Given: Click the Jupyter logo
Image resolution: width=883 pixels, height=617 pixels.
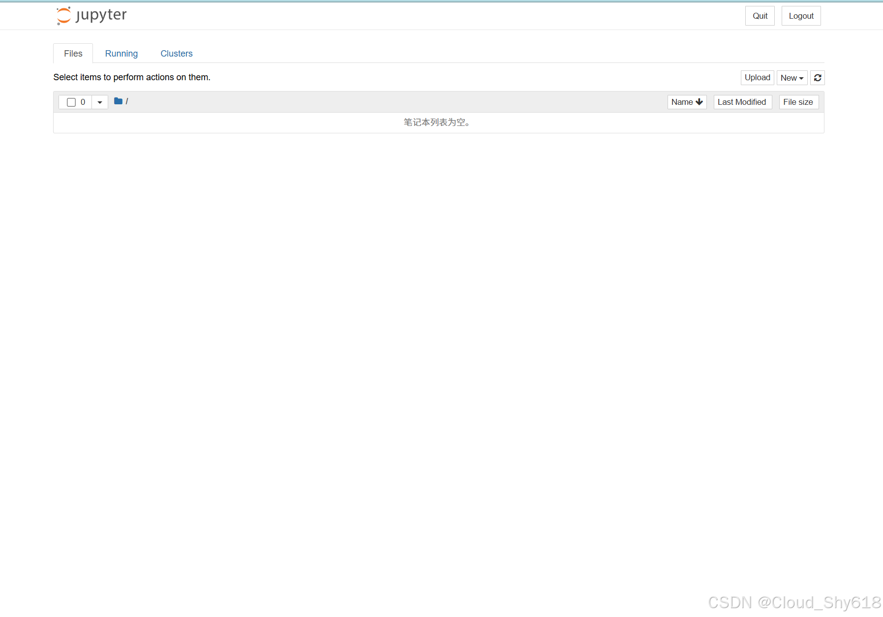Looking at the screenshot, I should pyautogui.click(x=91, y=15).
